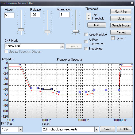Click the Sample Noise button
The height and width of the screenshot is (135, 135).
tap(121, 25)
